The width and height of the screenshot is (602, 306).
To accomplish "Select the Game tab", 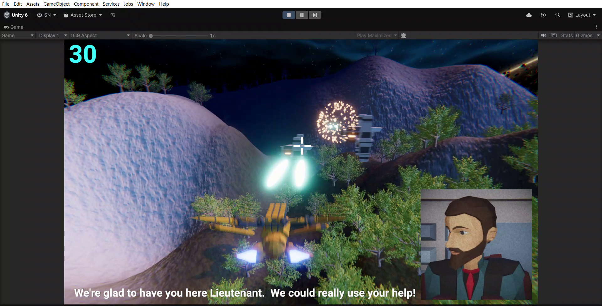I will tap(14, 27).
